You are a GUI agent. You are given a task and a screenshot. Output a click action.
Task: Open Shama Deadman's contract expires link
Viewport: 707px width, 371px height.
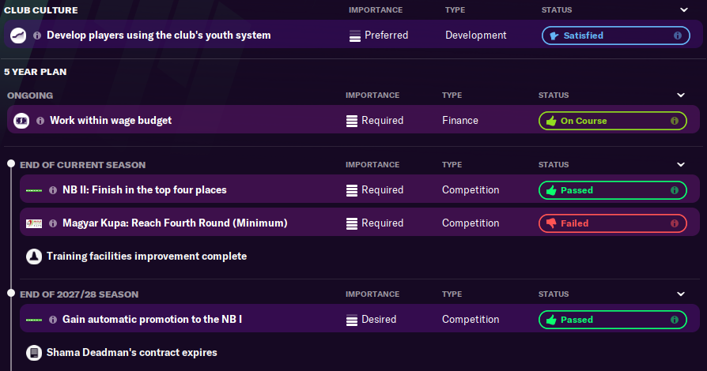pyautogui.click(x=131, y=353)
